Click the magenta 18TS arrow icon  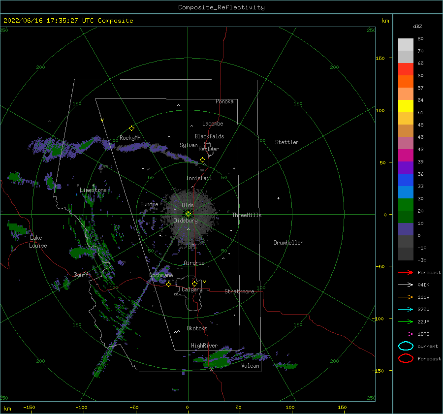(x=406, y=334)
